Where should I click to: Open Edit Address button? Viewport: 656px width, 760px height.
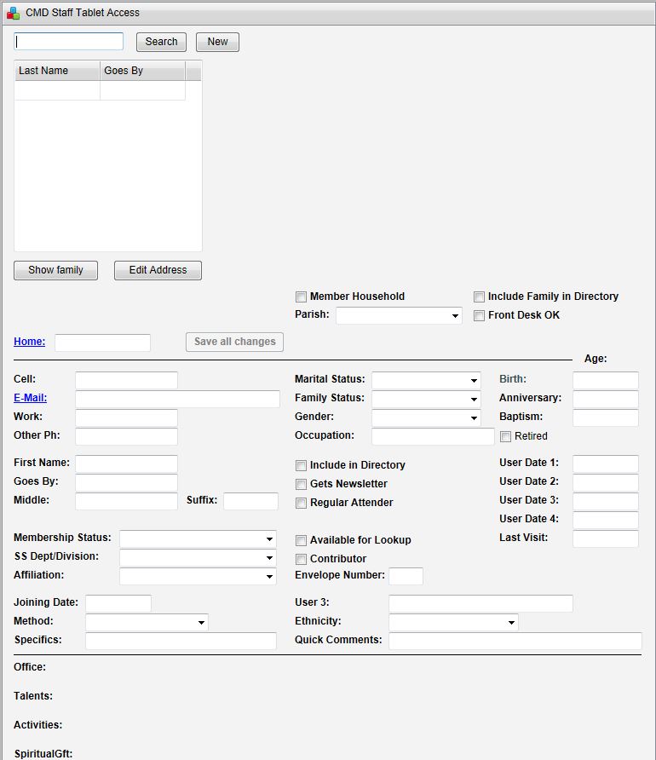click(158, 270)
